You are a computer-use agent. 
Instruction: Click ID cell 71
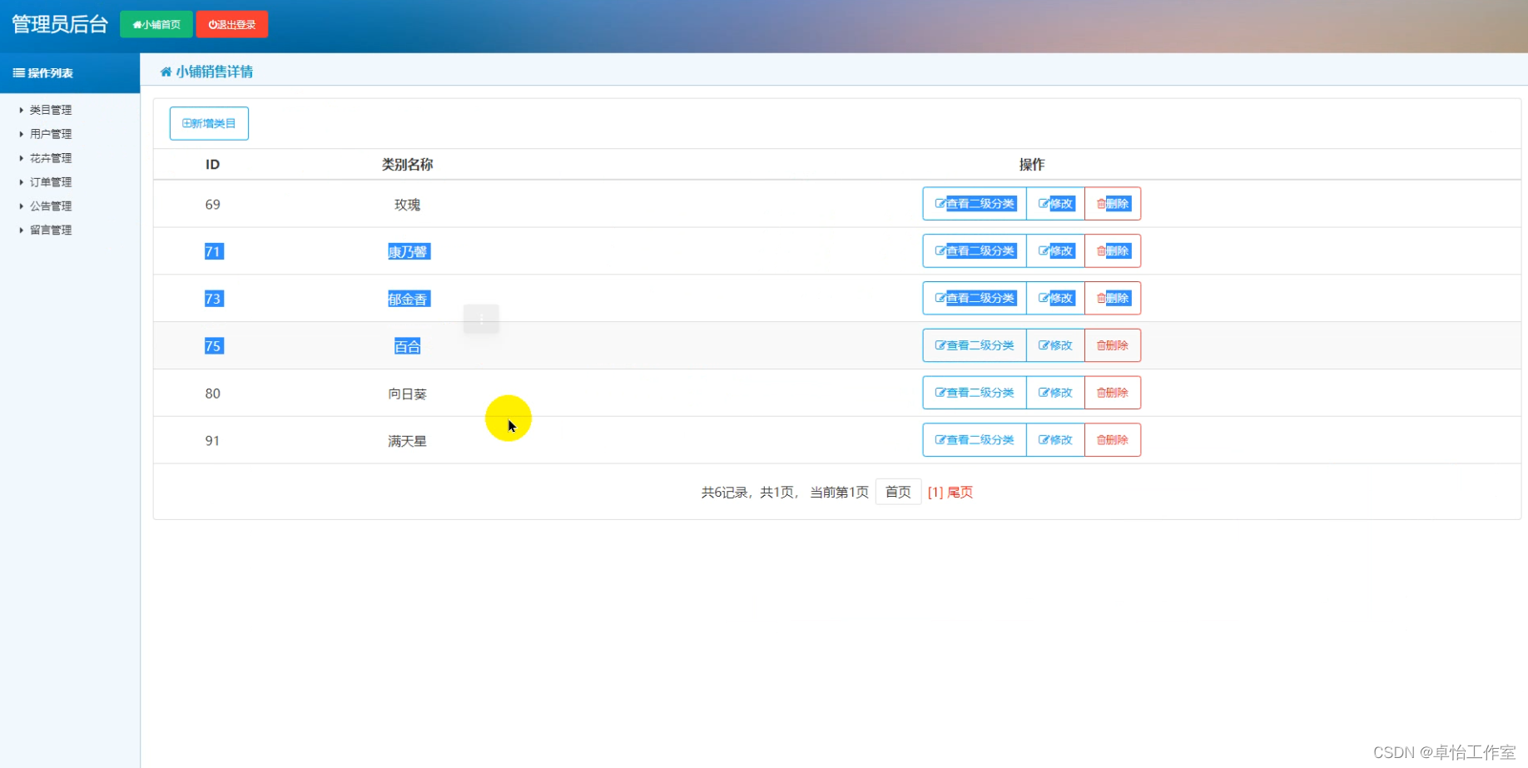coord(213,251)
